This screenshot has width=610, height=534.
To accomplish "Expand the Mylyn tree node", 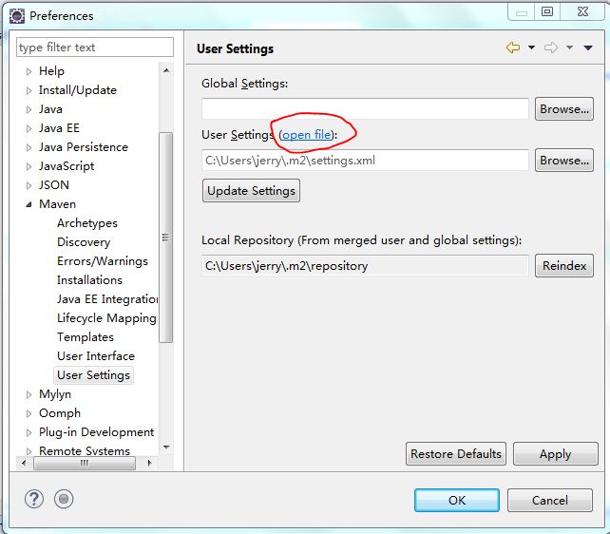I will tap(29, 394).
